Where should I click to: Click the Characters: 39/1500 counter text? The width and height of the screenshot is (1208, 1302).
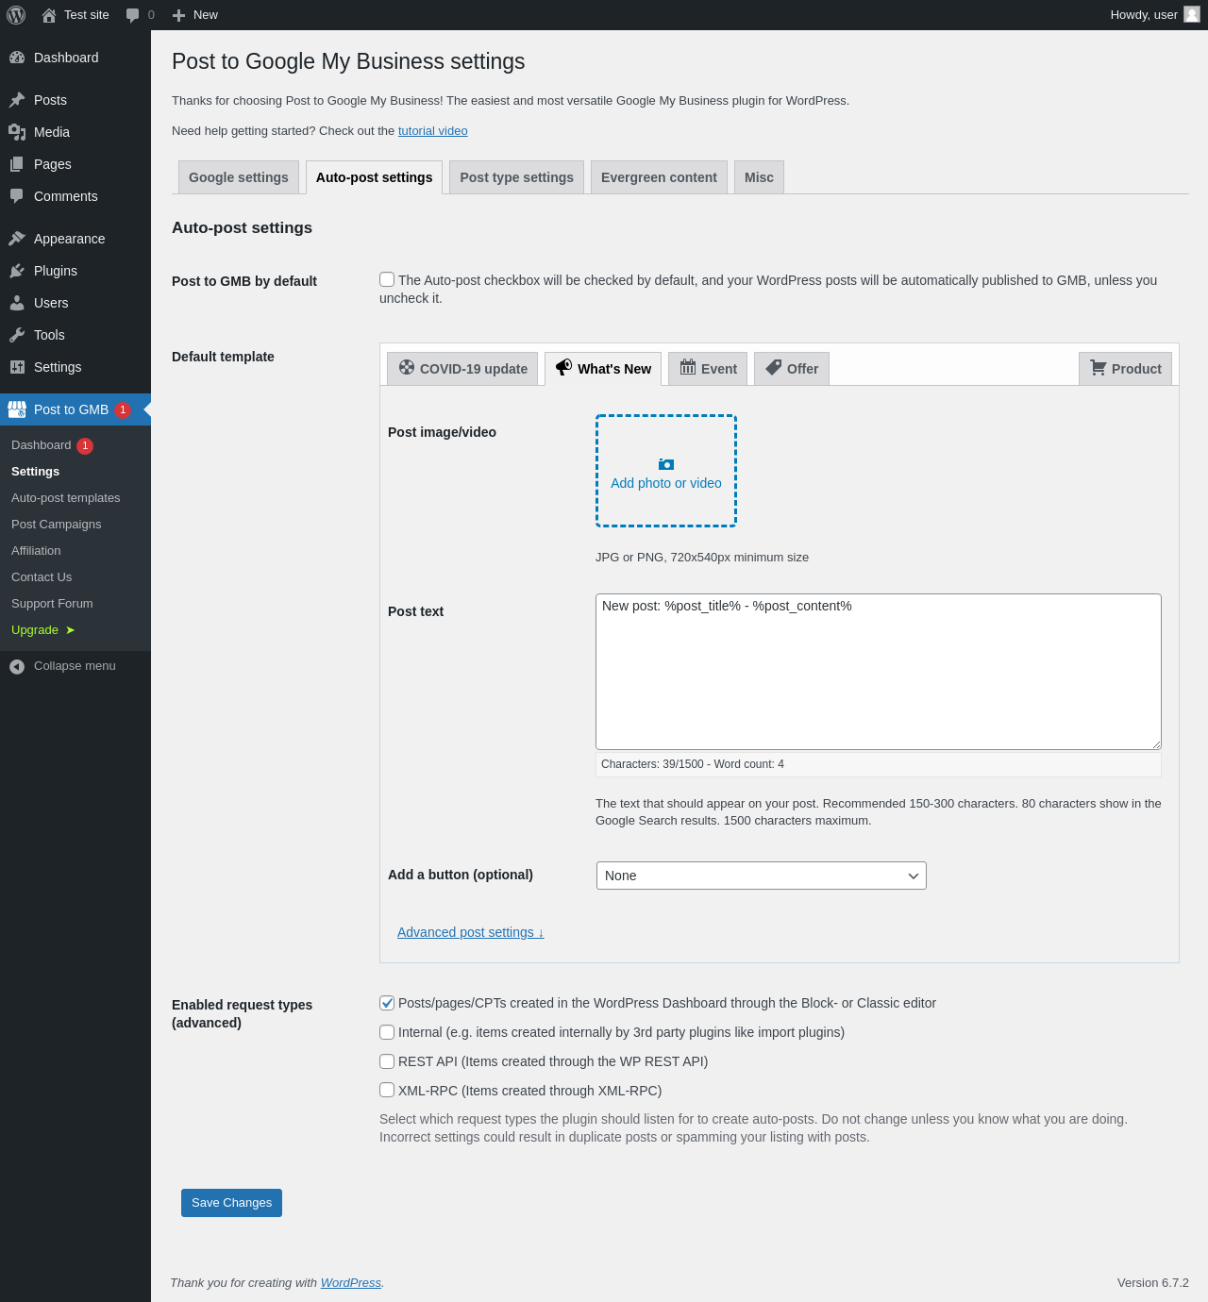693,764
